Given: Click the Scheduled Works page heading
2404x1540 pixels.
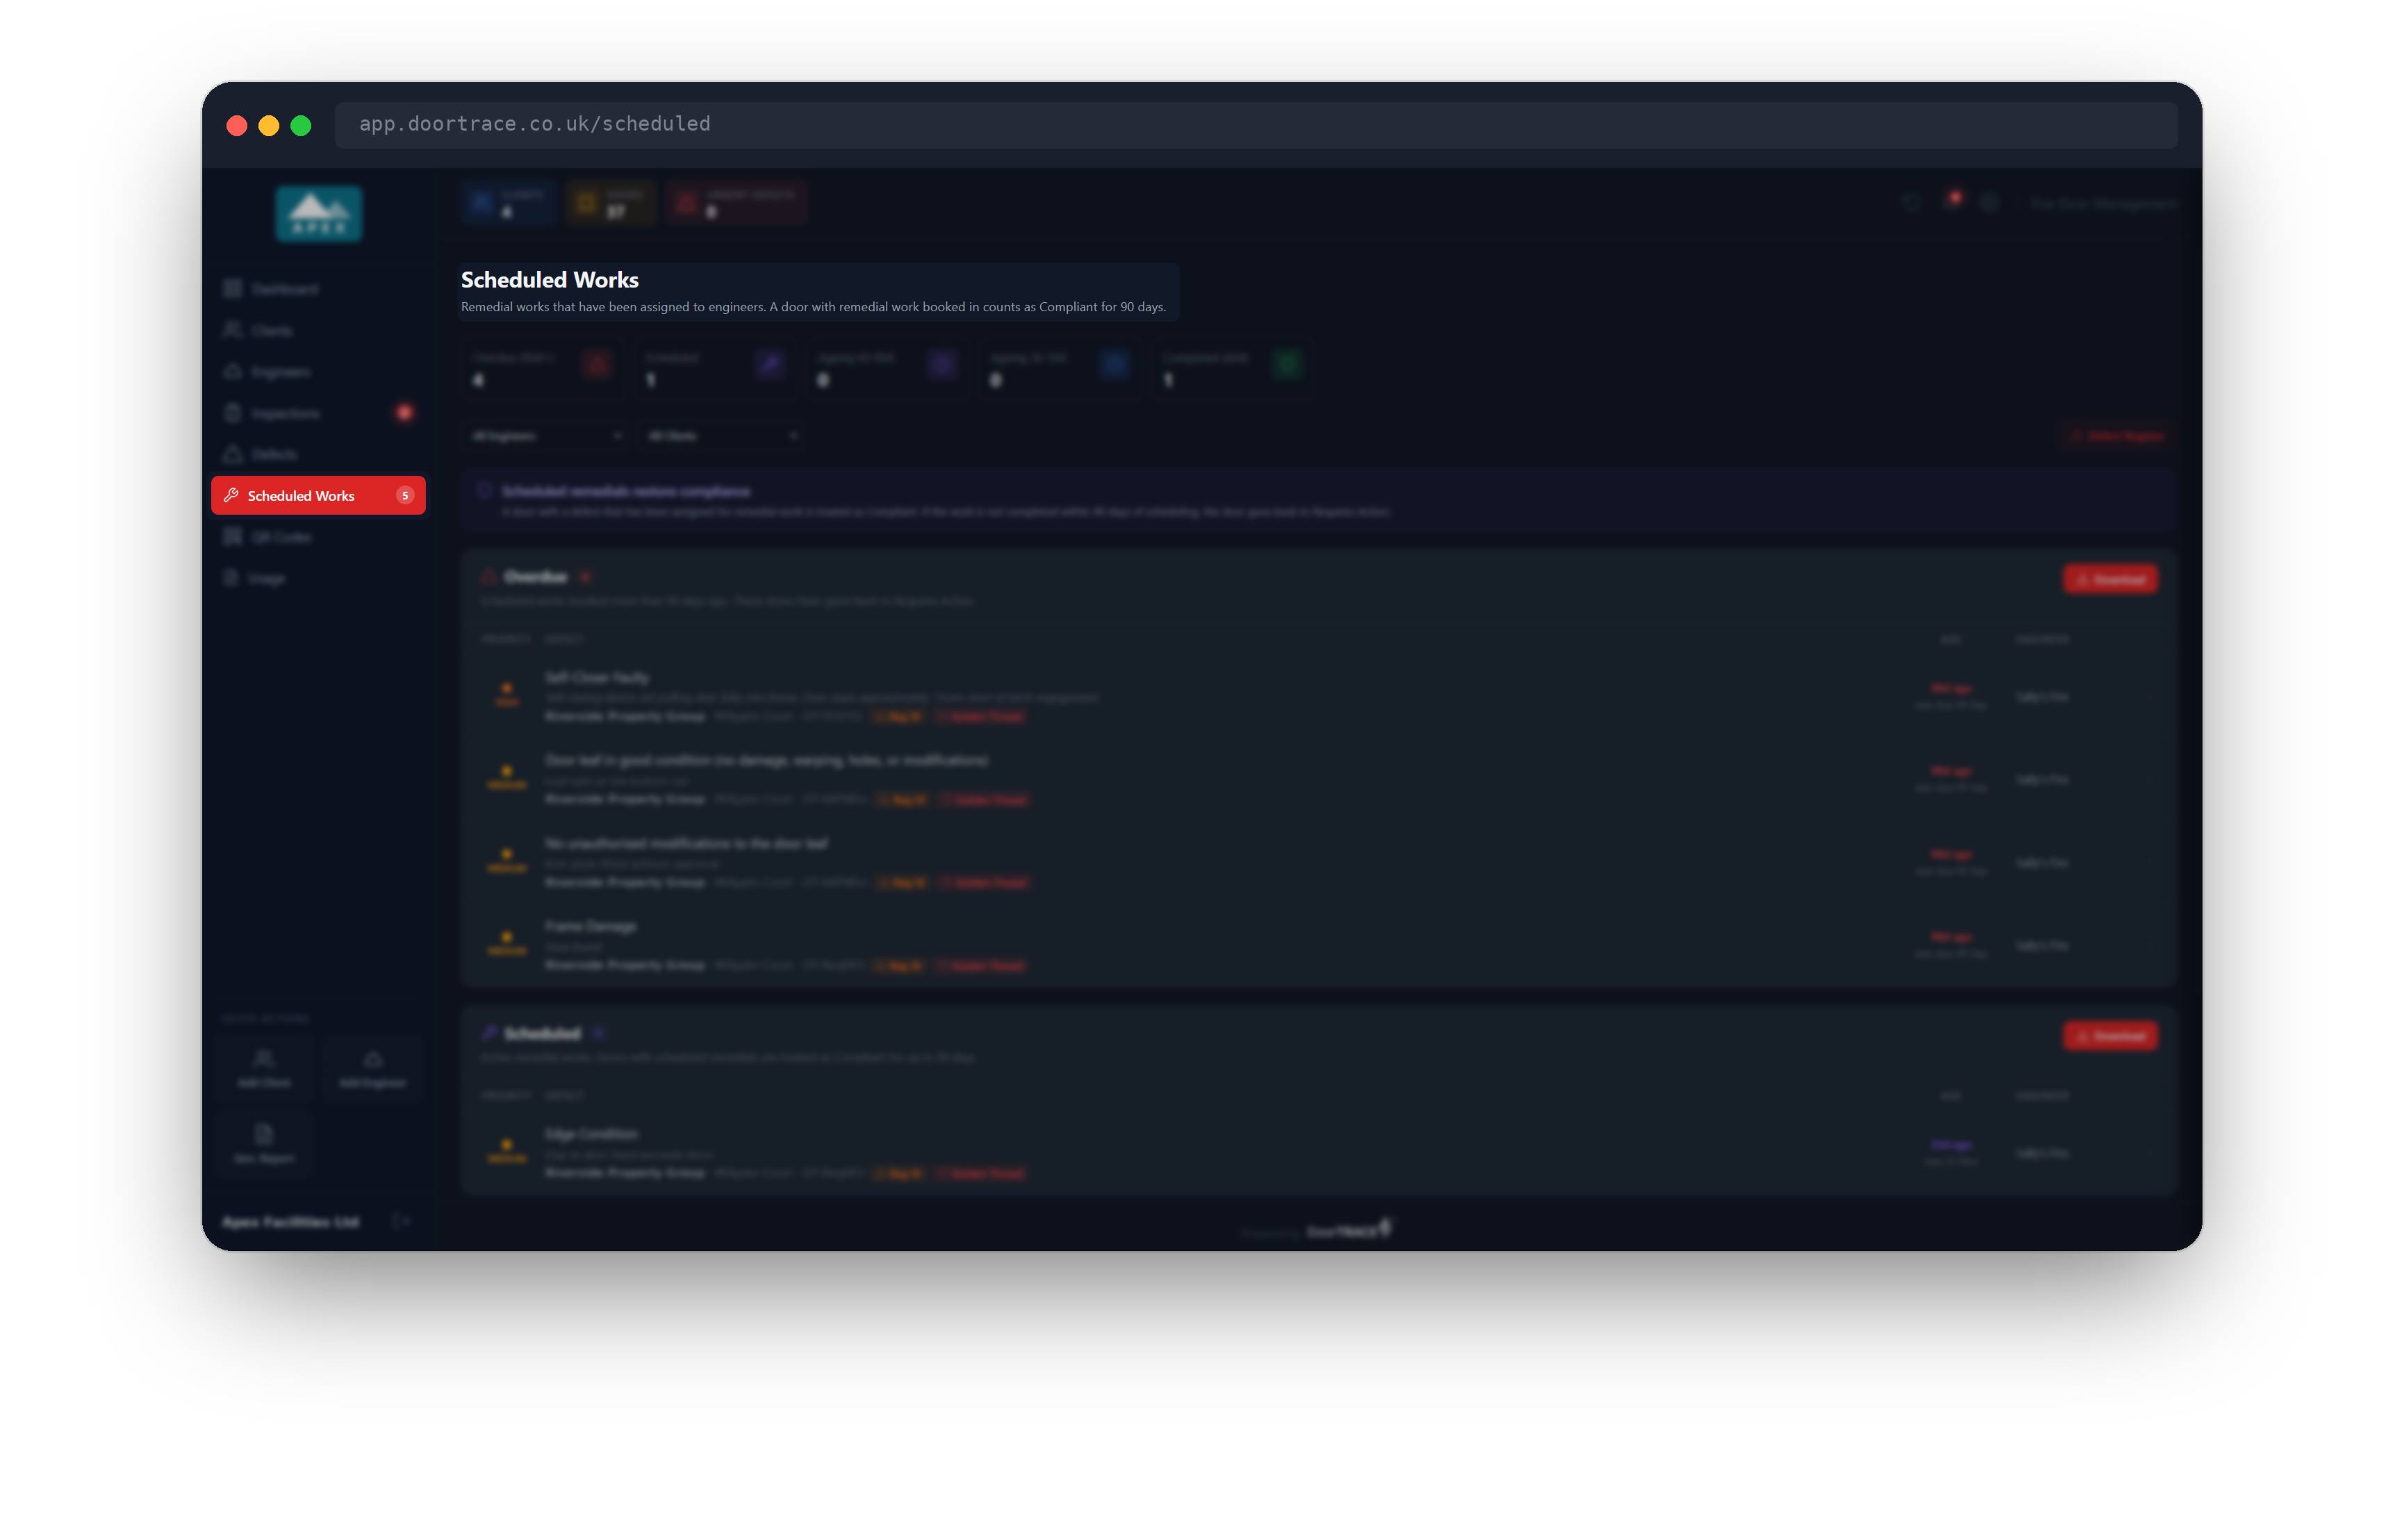Looking at the screenshot, I should click(549, 280).
